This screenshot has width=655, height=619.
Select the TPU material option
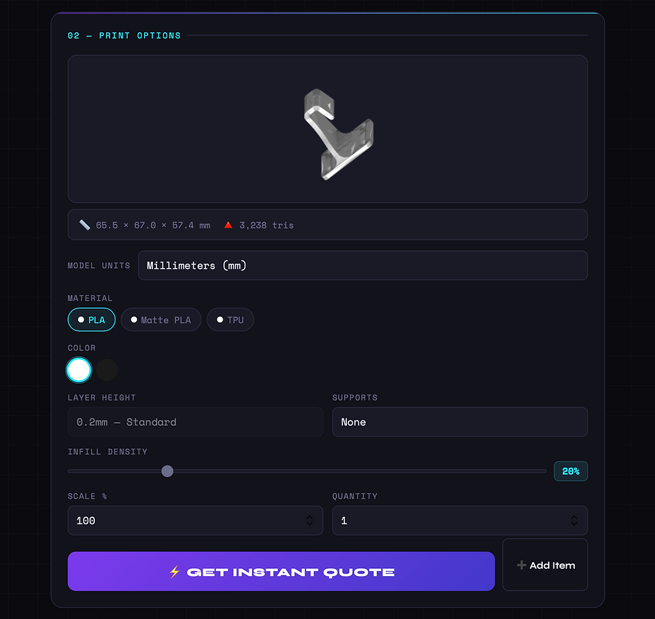click(x=230, y=320)
